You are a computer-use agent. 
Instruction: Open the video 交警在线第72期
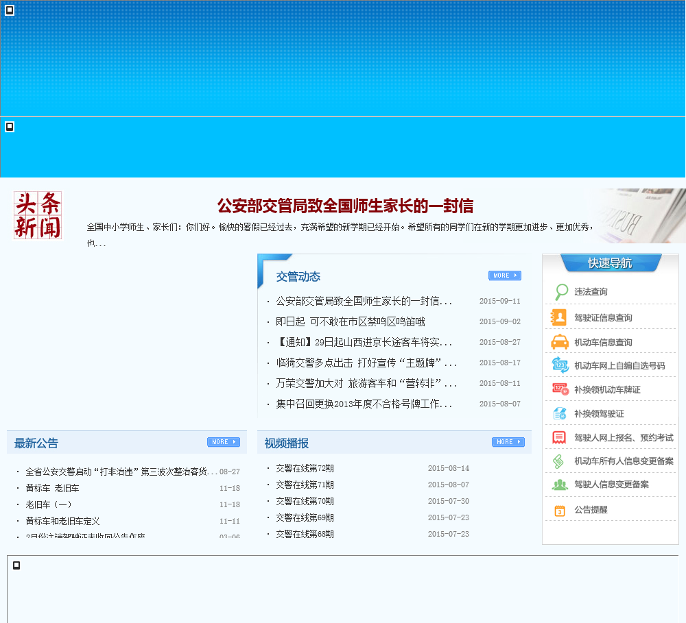tap(305, 468)
